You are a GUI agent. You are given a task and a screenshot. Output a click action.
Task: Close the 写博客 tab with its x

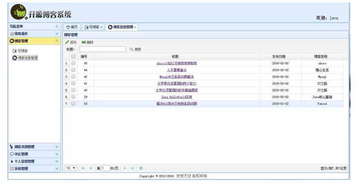point(101,27)
